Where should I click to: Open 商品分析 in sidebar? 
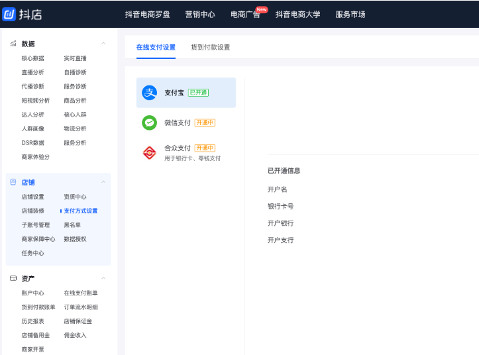tap(75, 100)
